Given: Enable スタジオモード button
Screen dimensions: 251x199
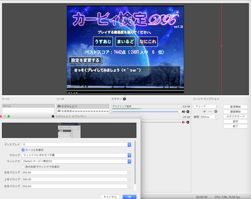Looking at the screenshot, I should click(235, 117).
